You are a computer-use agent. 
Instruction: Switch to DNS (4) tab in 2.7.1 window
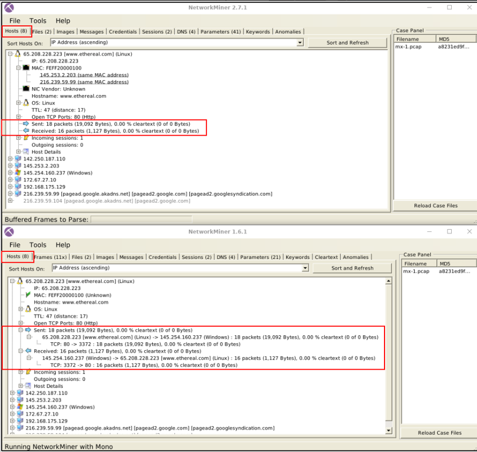pos(186,32)
